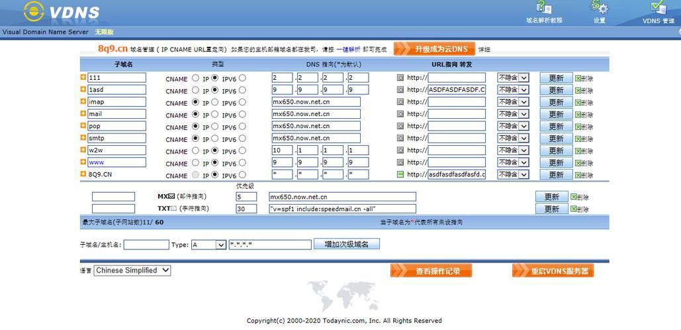Select IP type for mail record
This screenshot has width=681, height=330.
(214, 114)
